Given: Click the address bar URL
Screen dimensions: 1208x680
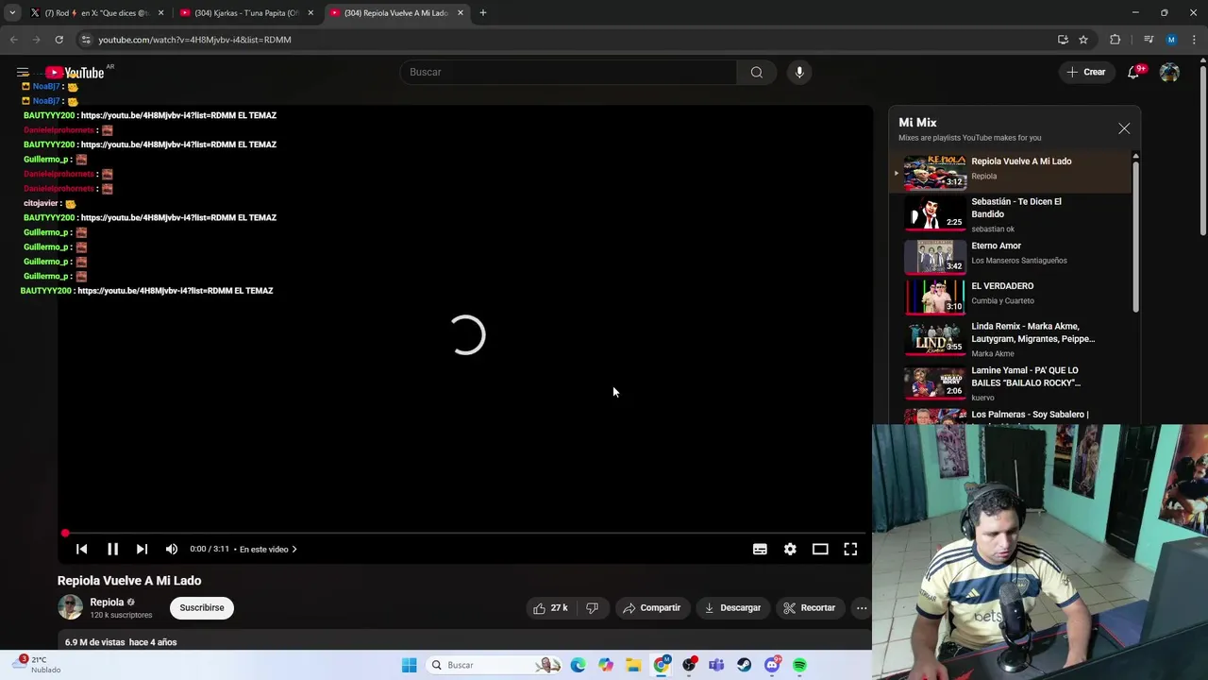Looking at the screenshot, I should tap(194, 40).
